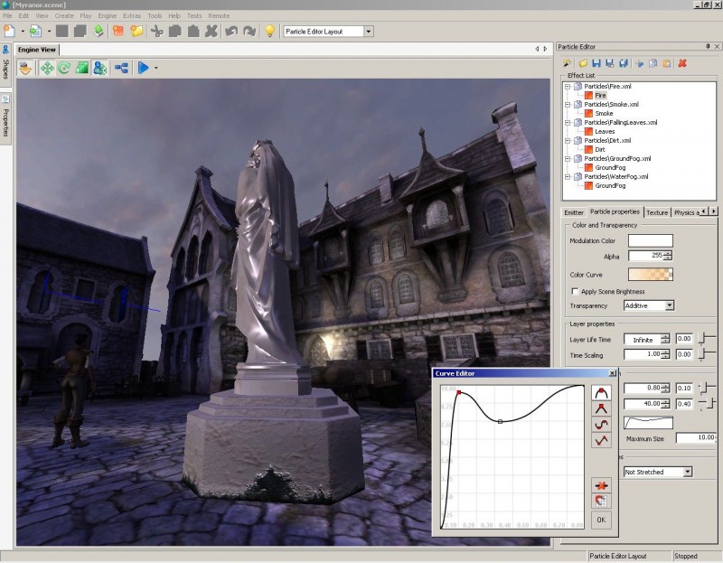Click OK in the Curve Editor
The image size is (723, 563).
pyautogui.click(x=600, y=520)
